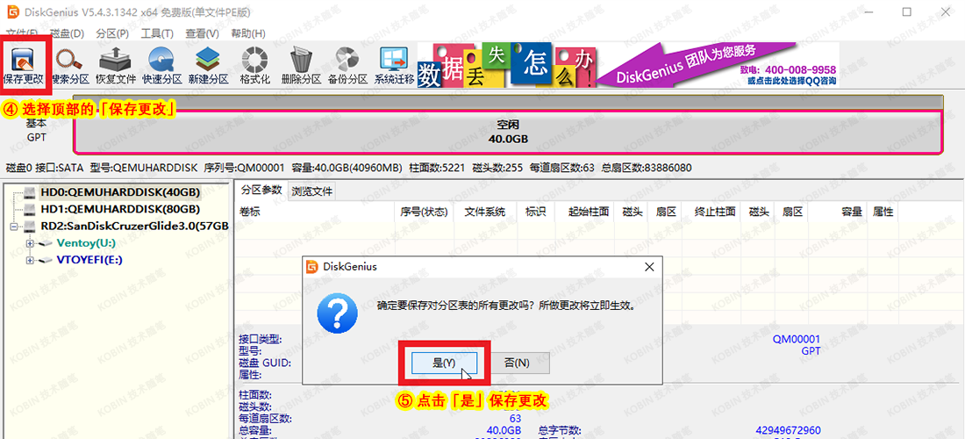The image size is (965, 439).
Task: Click the 序号(状态) column header
Action: point(424,212)
